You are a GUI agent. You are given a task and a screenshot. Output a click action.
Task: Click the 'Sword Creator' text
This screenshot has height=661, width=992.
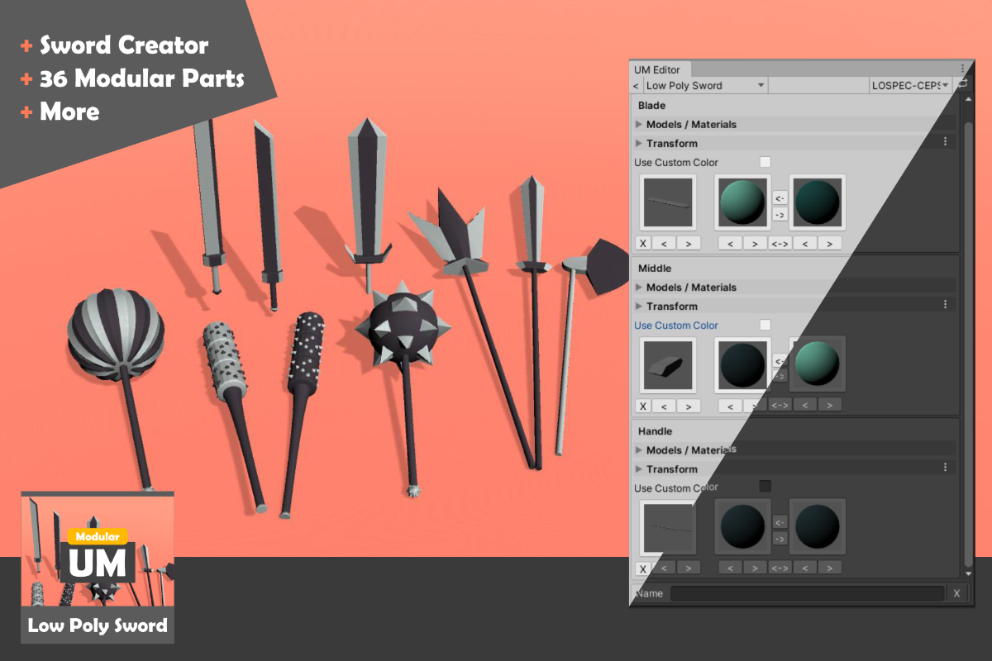[x=124, y=45]
